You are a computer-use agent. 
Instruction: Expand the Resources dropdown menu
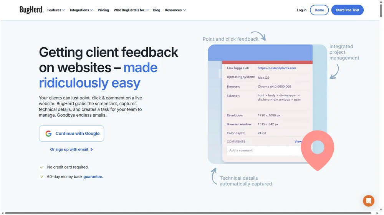click(x=175, y=10)
